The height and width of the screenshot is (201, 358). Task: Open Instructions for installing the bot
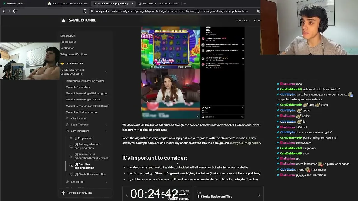85,81
